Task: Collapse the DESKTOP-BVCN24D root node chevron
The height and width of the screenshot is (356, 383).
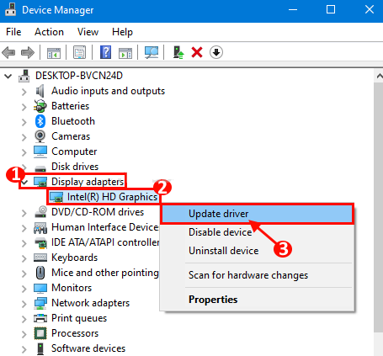Action: [x=8, y=76]
